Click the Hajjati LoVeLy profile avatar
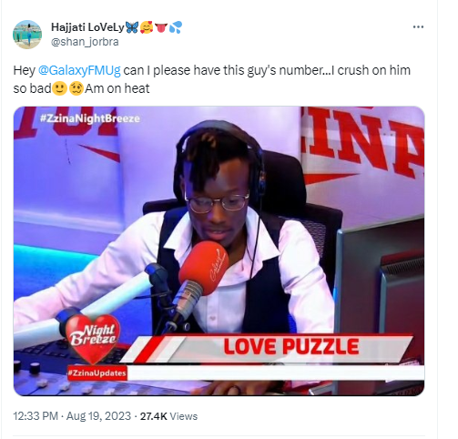 pos(27,35)
